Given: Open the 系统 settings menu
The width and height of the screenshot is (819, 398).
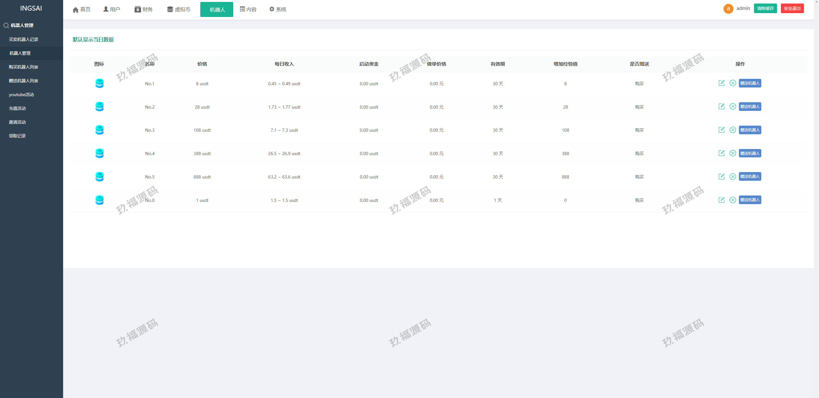Looking at the screenshot, I should click(277, 10).
